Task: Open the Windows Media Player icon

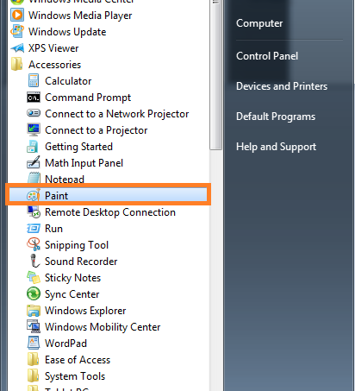Action: [17, 15]
